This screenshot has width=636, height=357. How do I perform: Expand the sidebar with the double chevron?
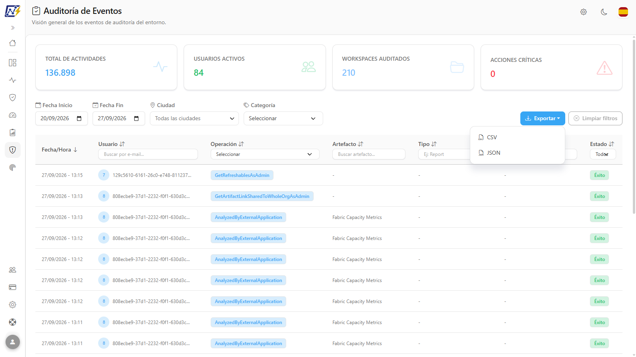click(13, 28)
